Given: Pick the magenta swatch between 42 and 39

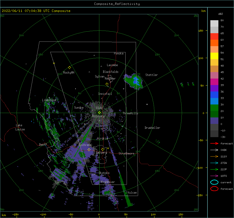Looking at the screenshot, I should (x=214, y=82).
